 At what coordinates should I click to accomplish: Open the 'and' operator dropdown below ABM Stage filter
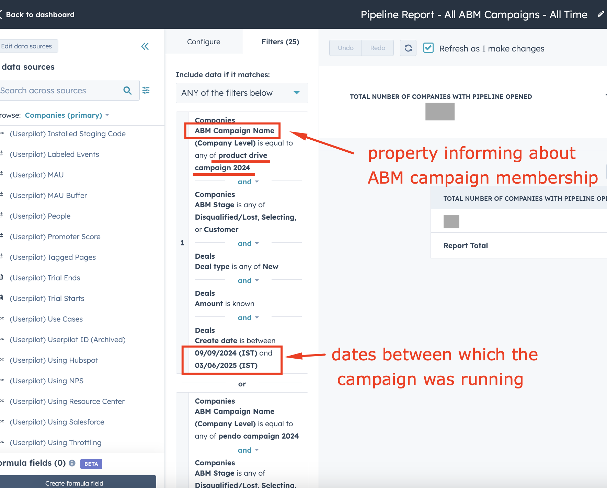[x=248, y=244]
